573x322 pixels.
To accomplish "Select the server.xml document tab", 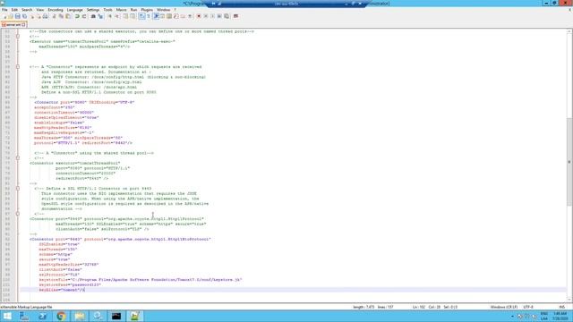I will pos(13,24).
